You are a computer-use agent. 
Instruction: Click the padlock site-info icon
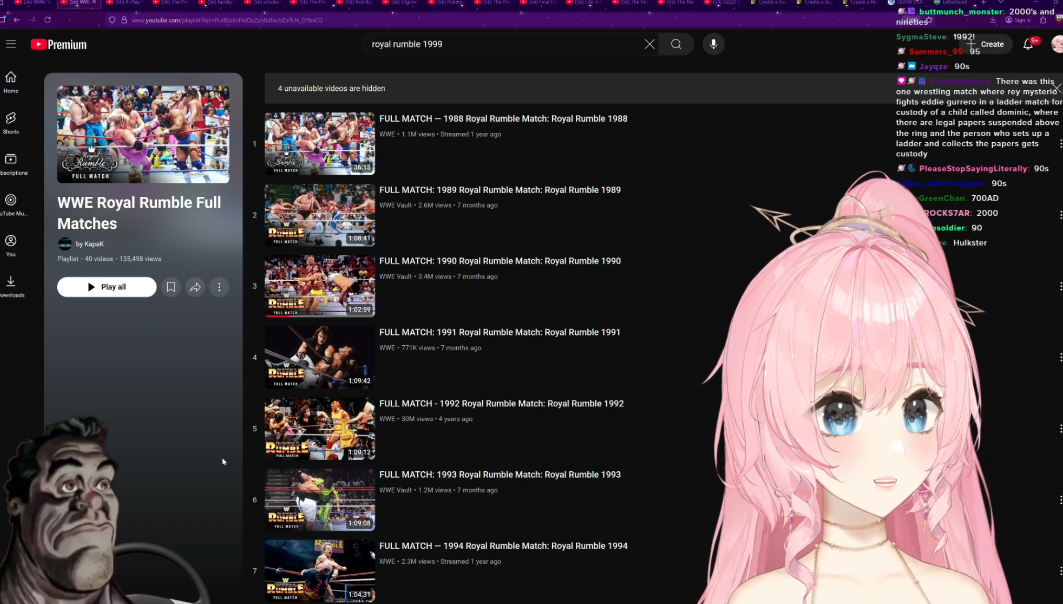124,20
